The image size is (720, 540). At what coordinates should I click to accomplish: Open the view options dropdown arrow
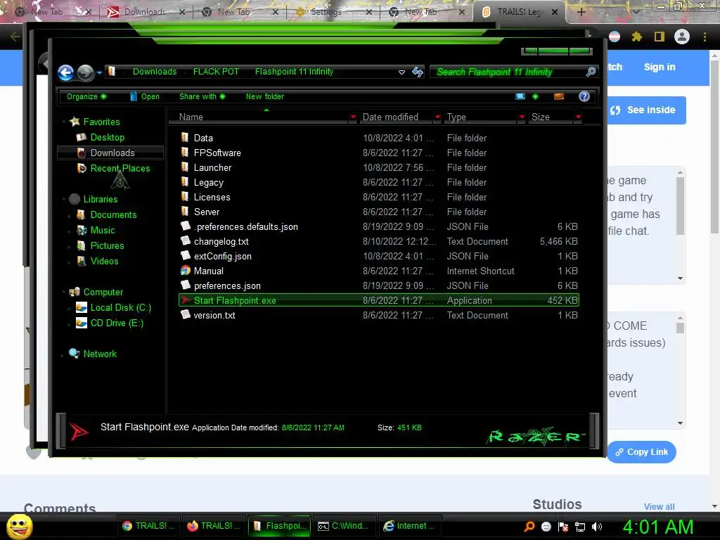[x=535, y=96]
